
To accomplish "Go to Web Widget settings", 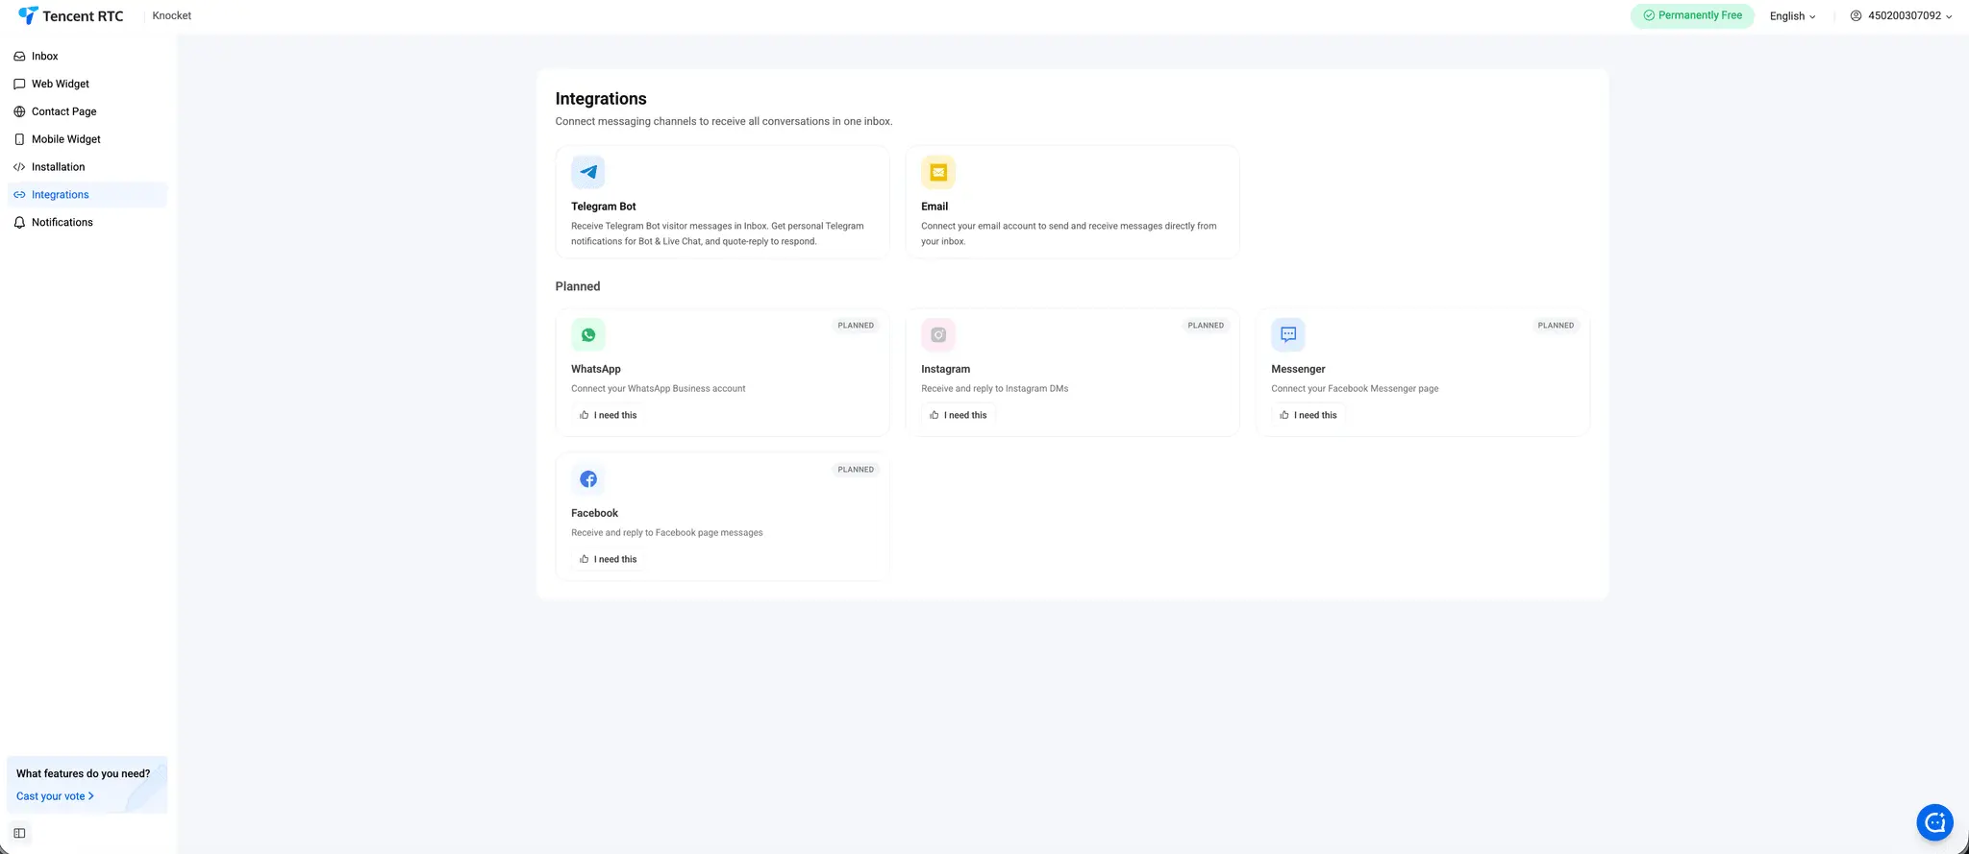I will coord(87,84).
